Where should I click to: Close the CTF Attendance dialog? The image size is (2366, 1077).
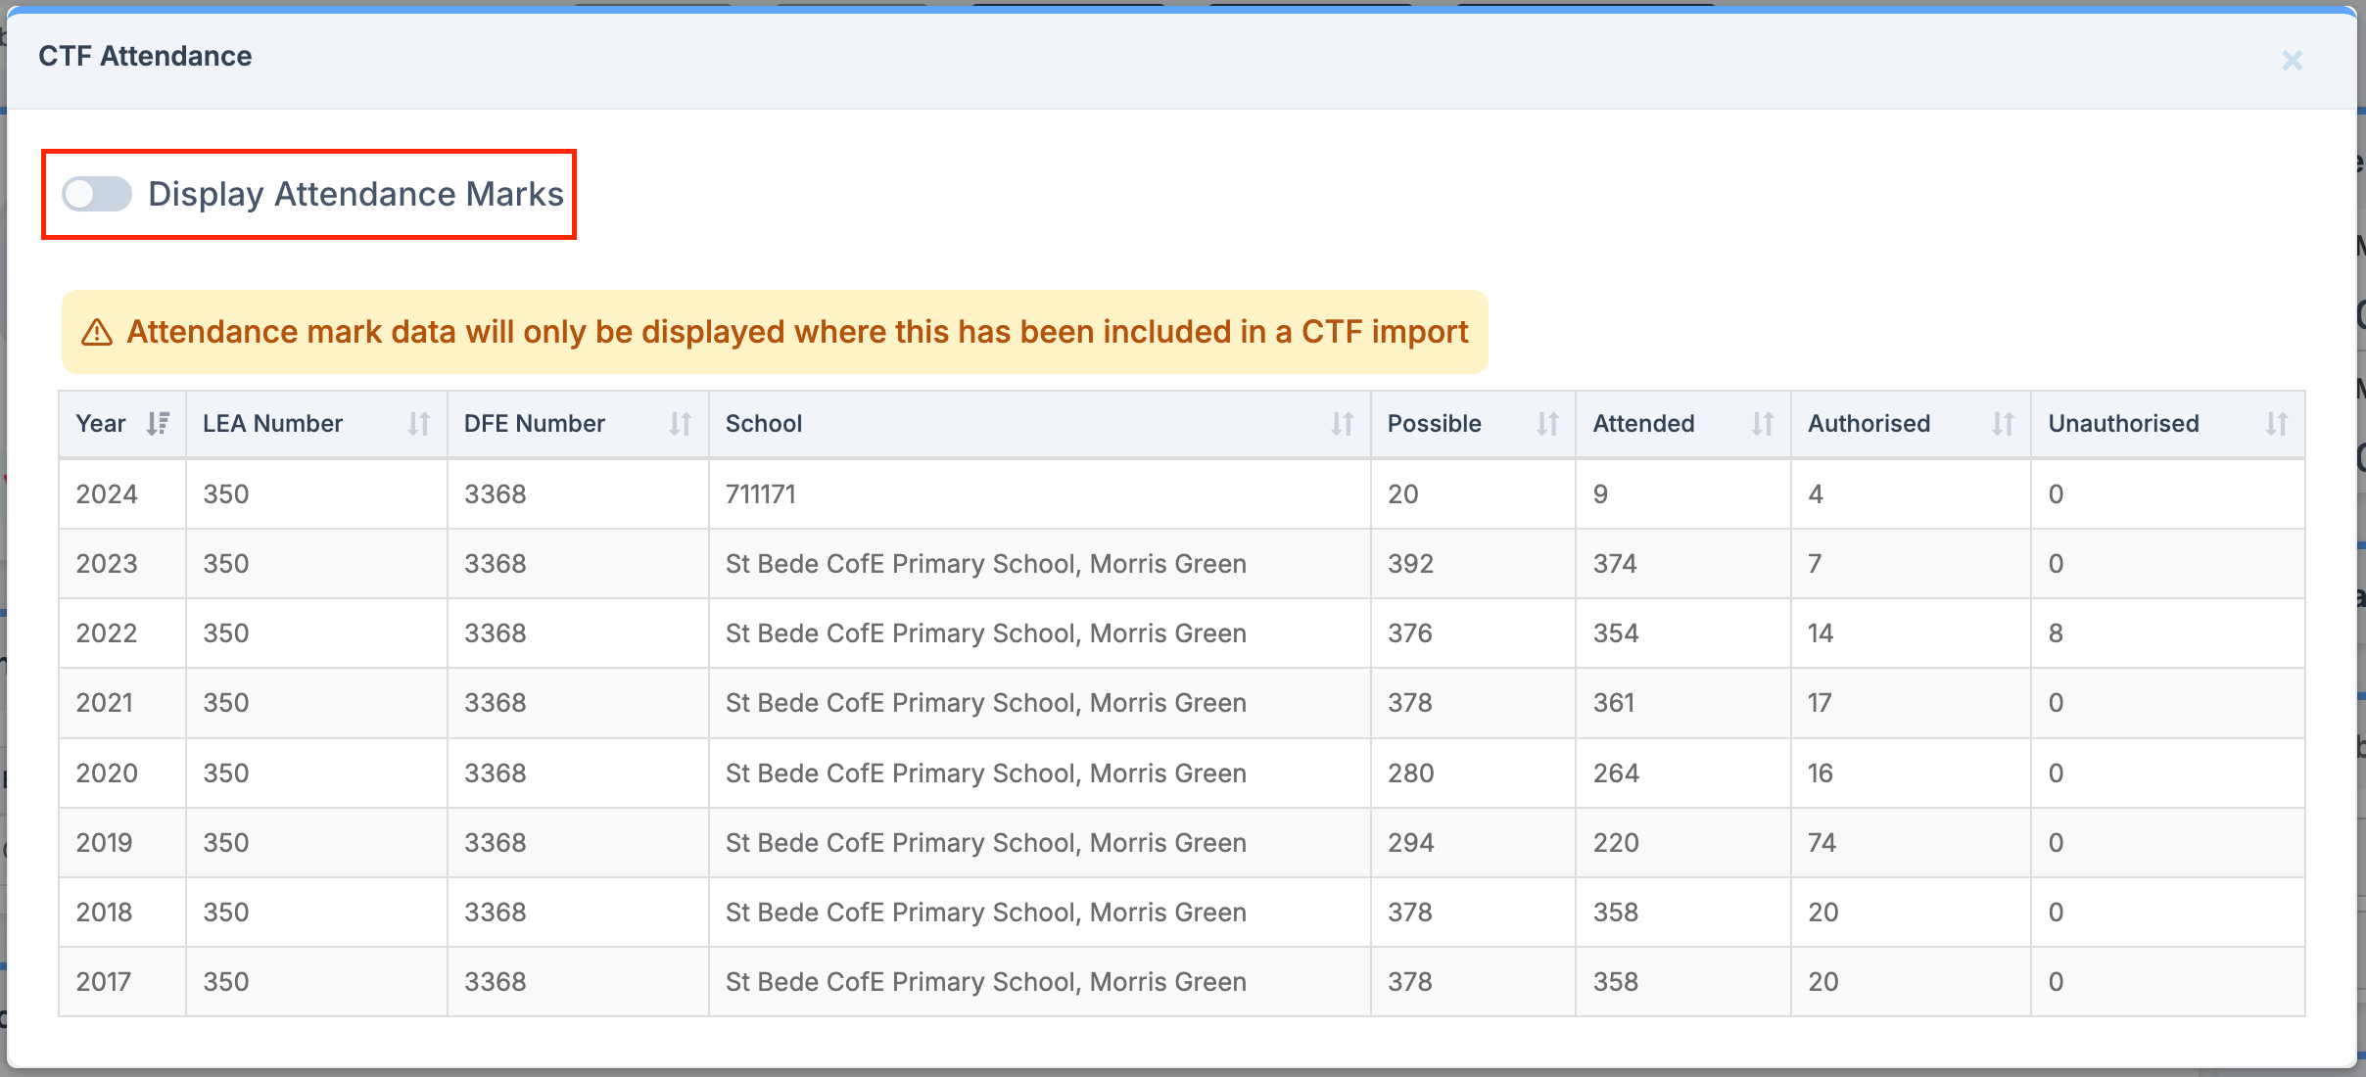(x=2292, y=60)
